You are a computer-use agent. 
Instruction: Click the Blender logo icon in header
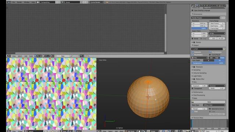coord(107,2)
